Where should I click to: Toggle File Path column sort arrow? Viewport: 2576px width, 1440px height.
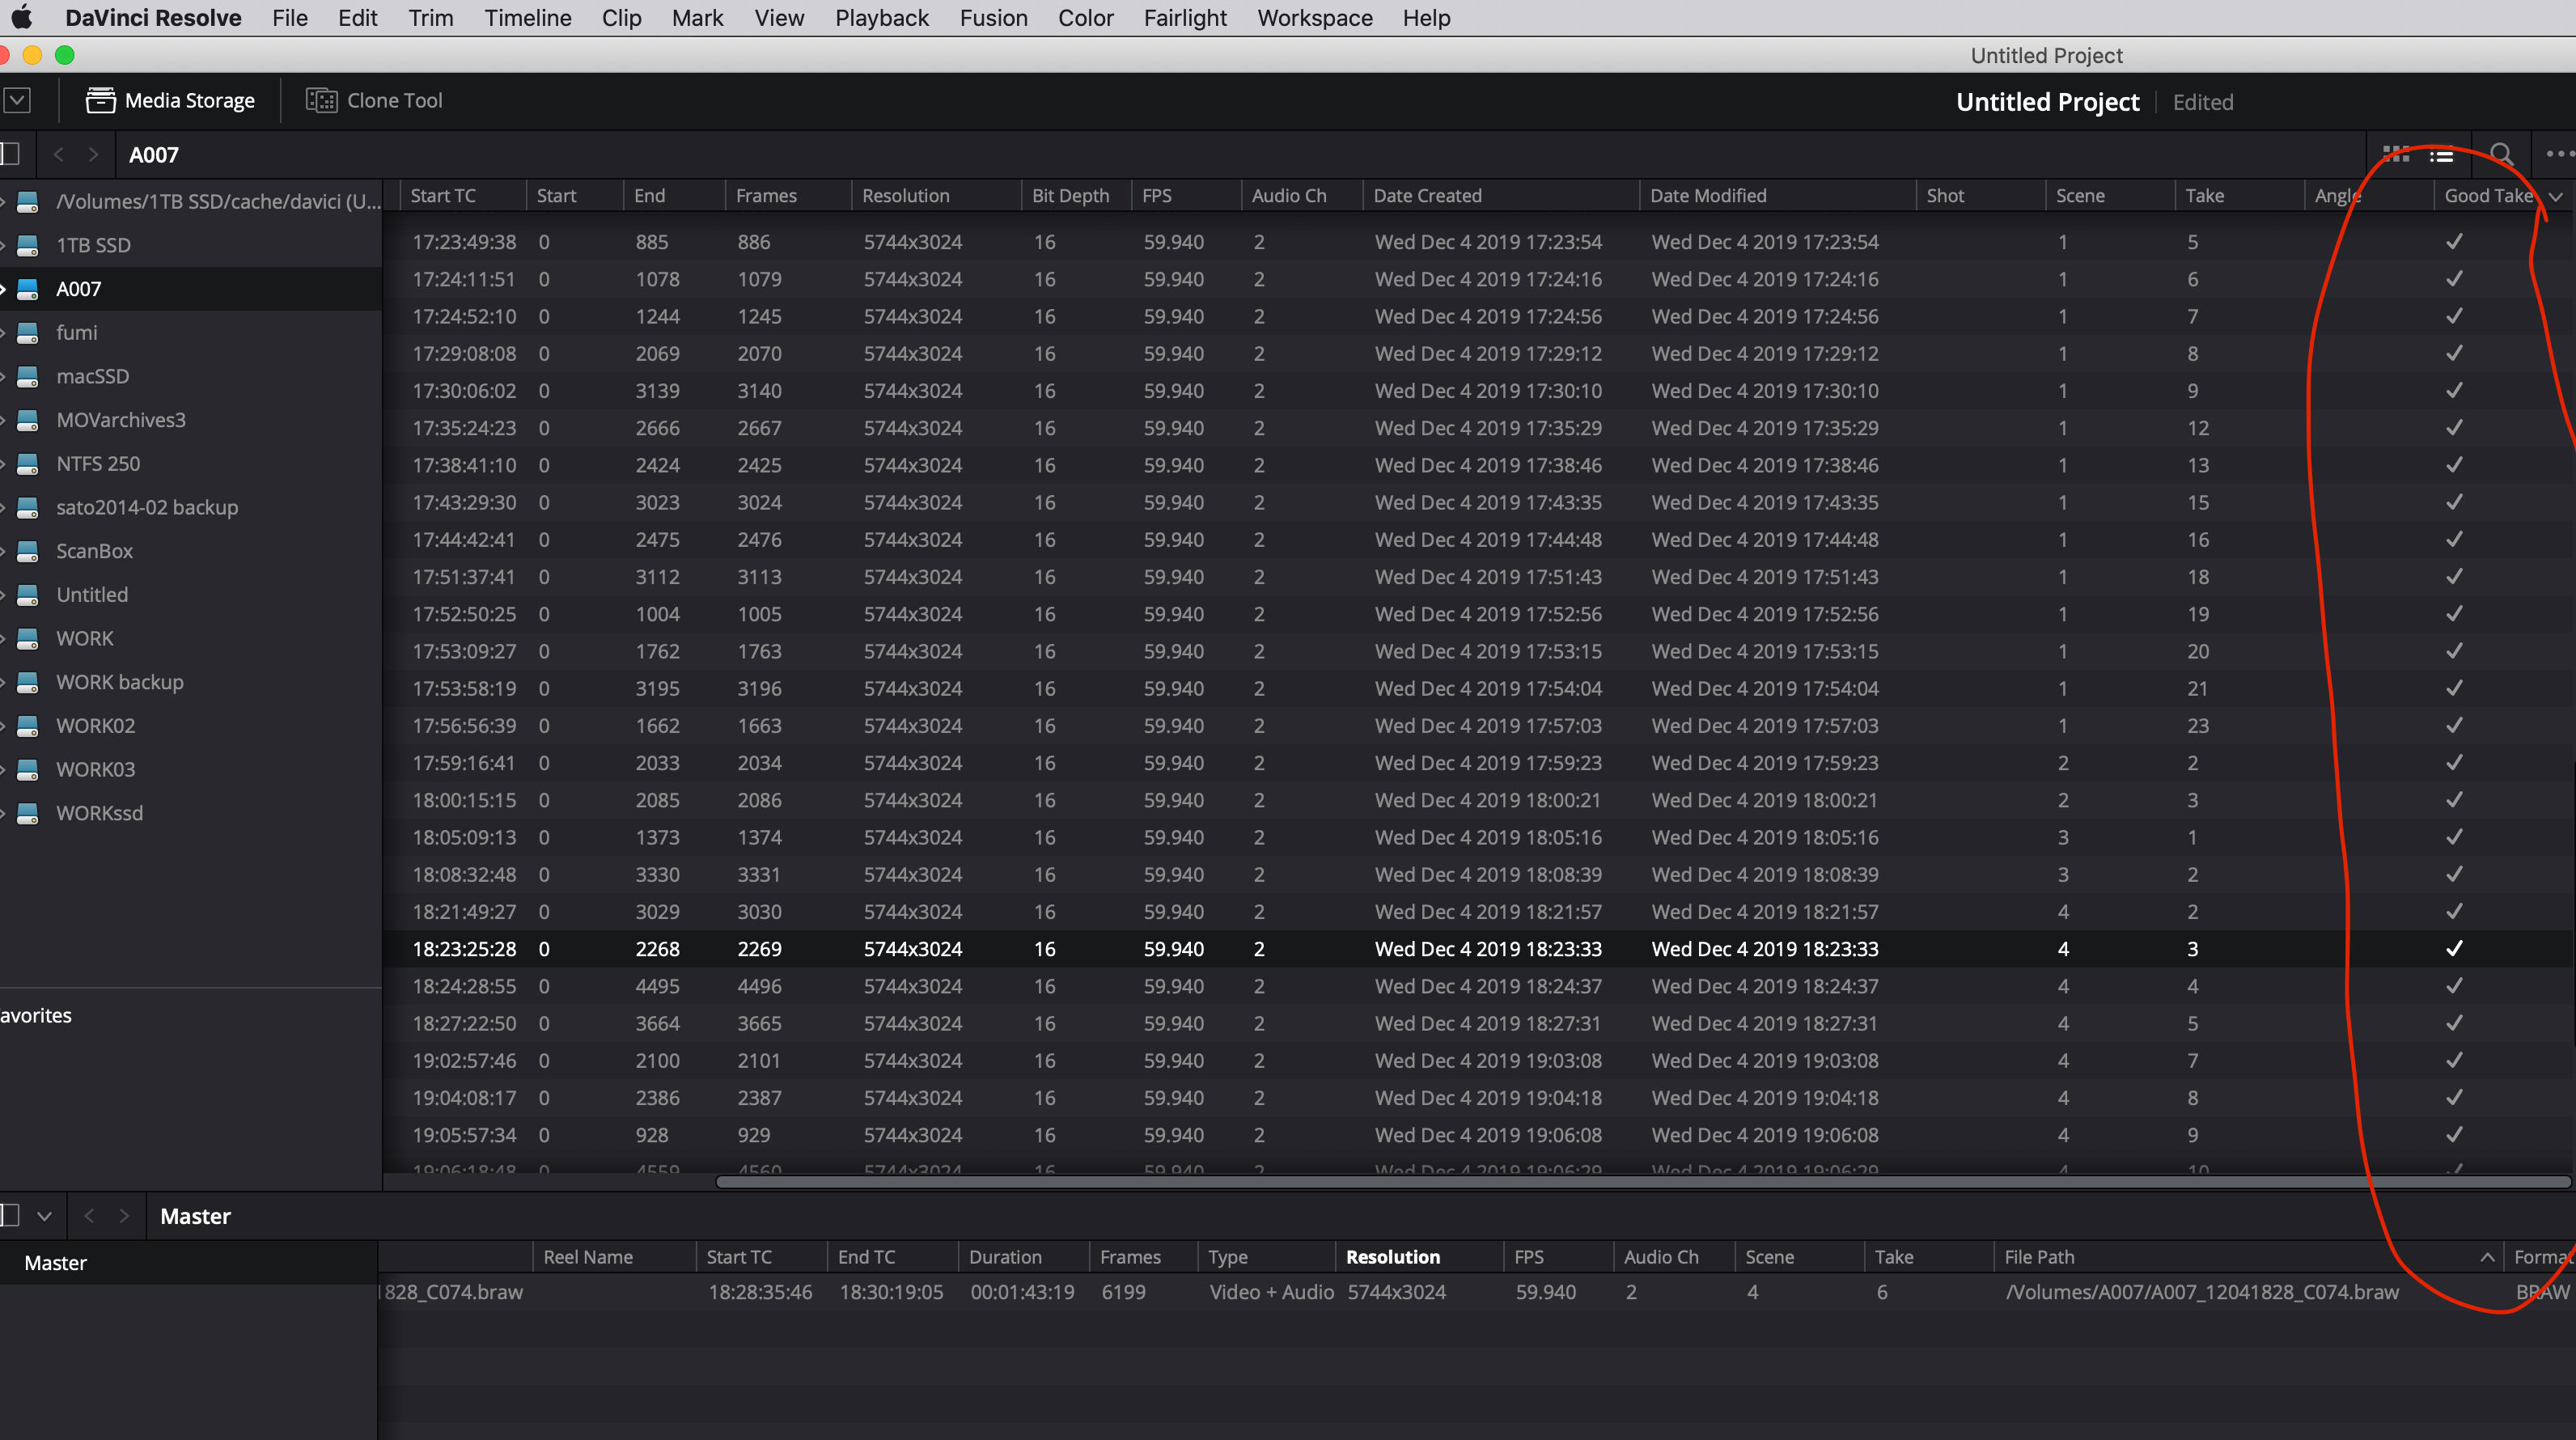pos(2487,1257)
